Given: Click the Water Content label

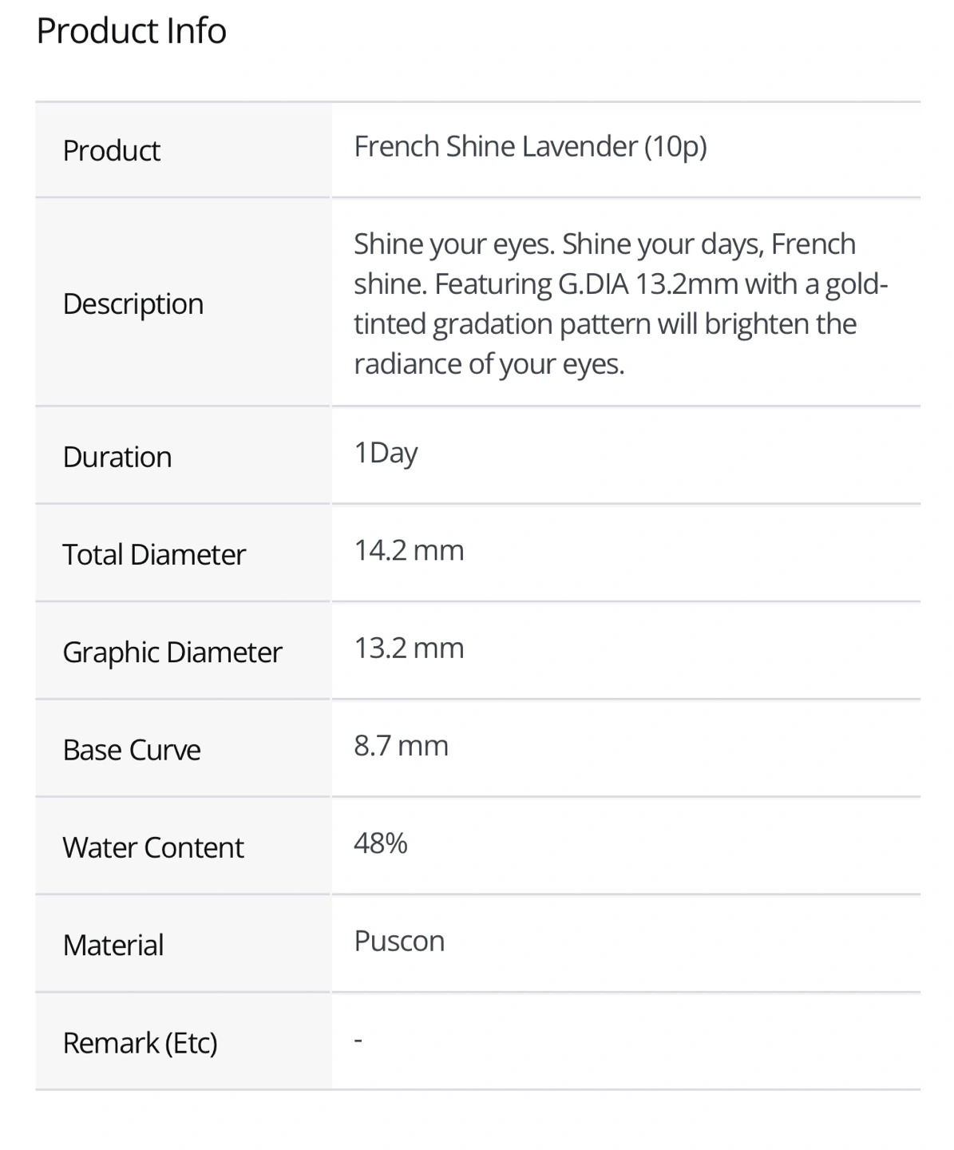Looking at the screenshot, I should click(153, 848).
